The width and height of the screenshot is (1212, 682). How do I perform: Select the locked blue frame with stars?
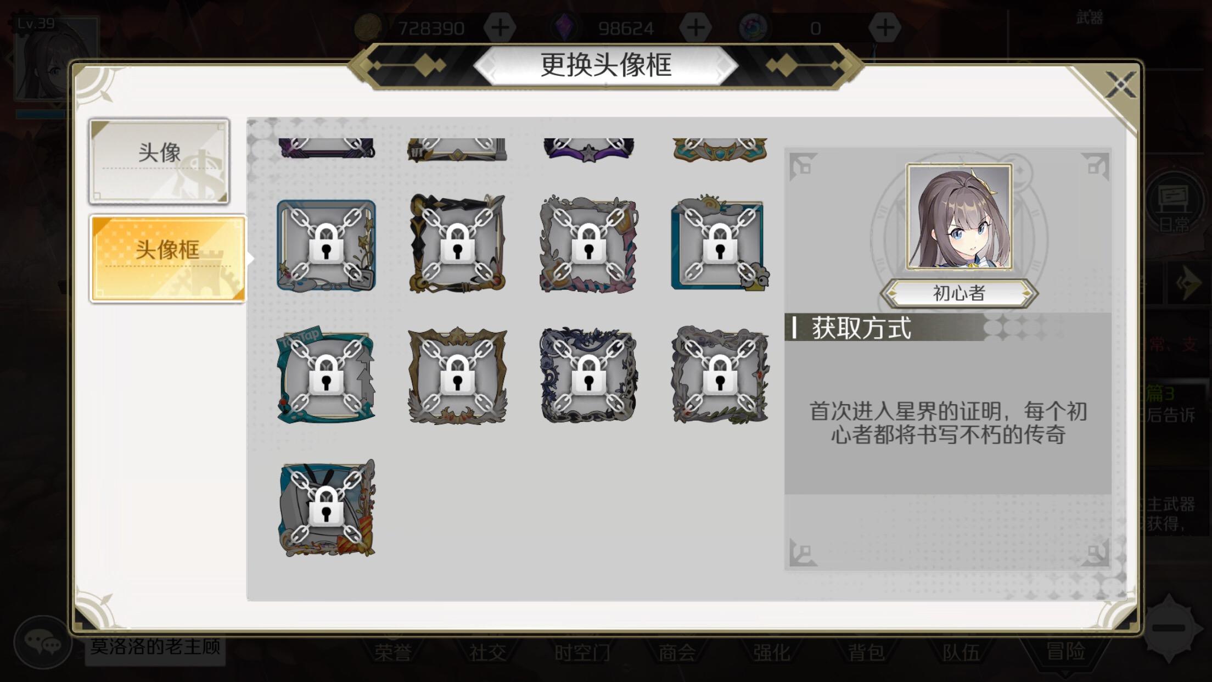(x=326, y=245)
